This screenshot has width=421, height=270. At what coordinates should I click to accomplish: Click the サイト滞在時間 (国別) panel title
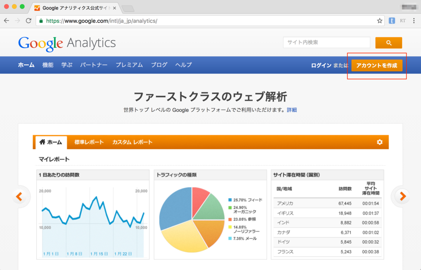point(296,175)
